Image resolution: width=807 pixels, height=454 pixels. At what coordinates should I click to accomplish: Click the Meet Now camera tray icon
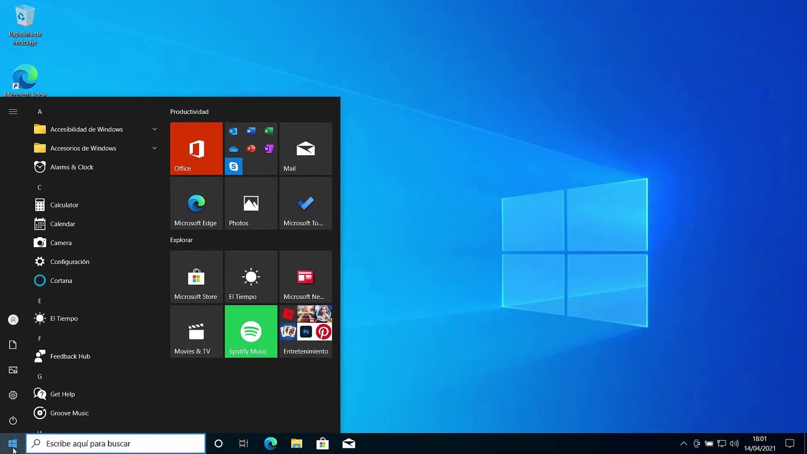coord(697,444)
